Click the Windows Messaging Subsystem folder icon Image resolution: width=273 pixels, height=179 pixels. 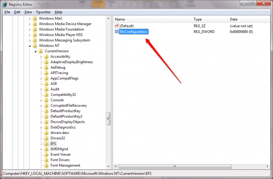[35, 40]
